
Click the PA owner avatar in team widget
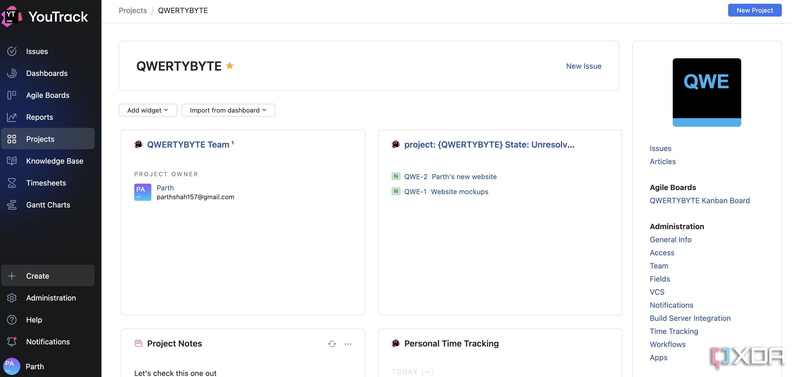pyautogui.click(x=143, y=192)
